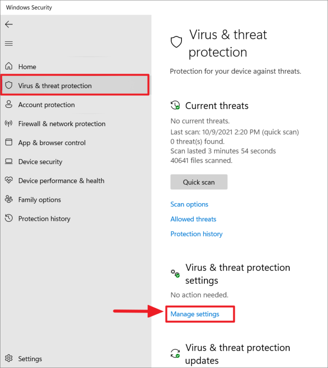Open Scan options

pyautogui.click(x=189, y=204)
